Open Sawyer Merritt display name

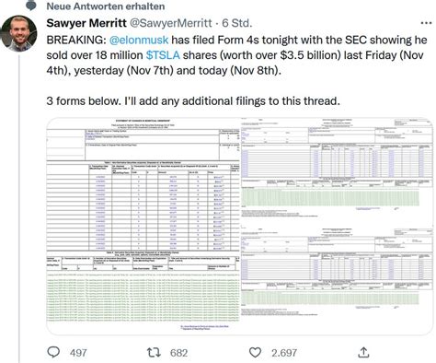pos(86,23)
